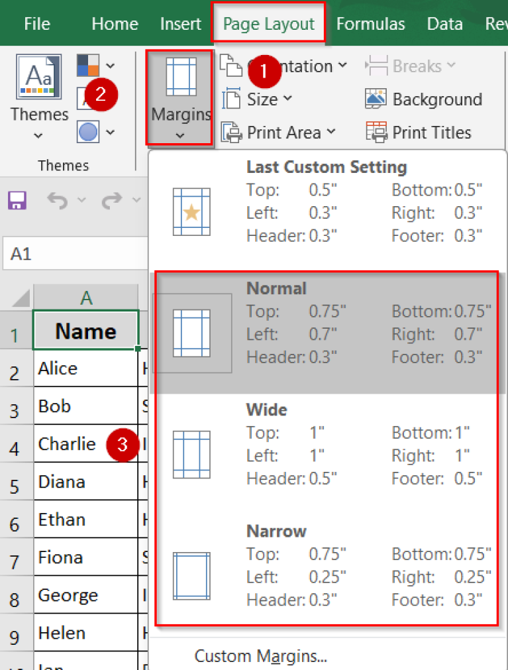Open the Data ribbon tab
The image size is (508, 670).
click(444, 23)
